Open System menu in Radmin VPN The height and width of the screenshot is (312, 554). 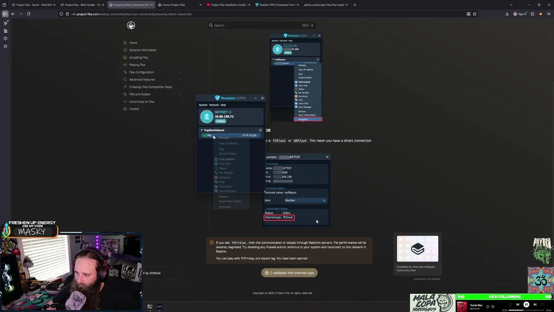click(x=203, y=105)
